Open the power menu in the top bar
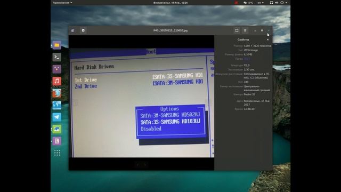 click(x=283, y=3)
